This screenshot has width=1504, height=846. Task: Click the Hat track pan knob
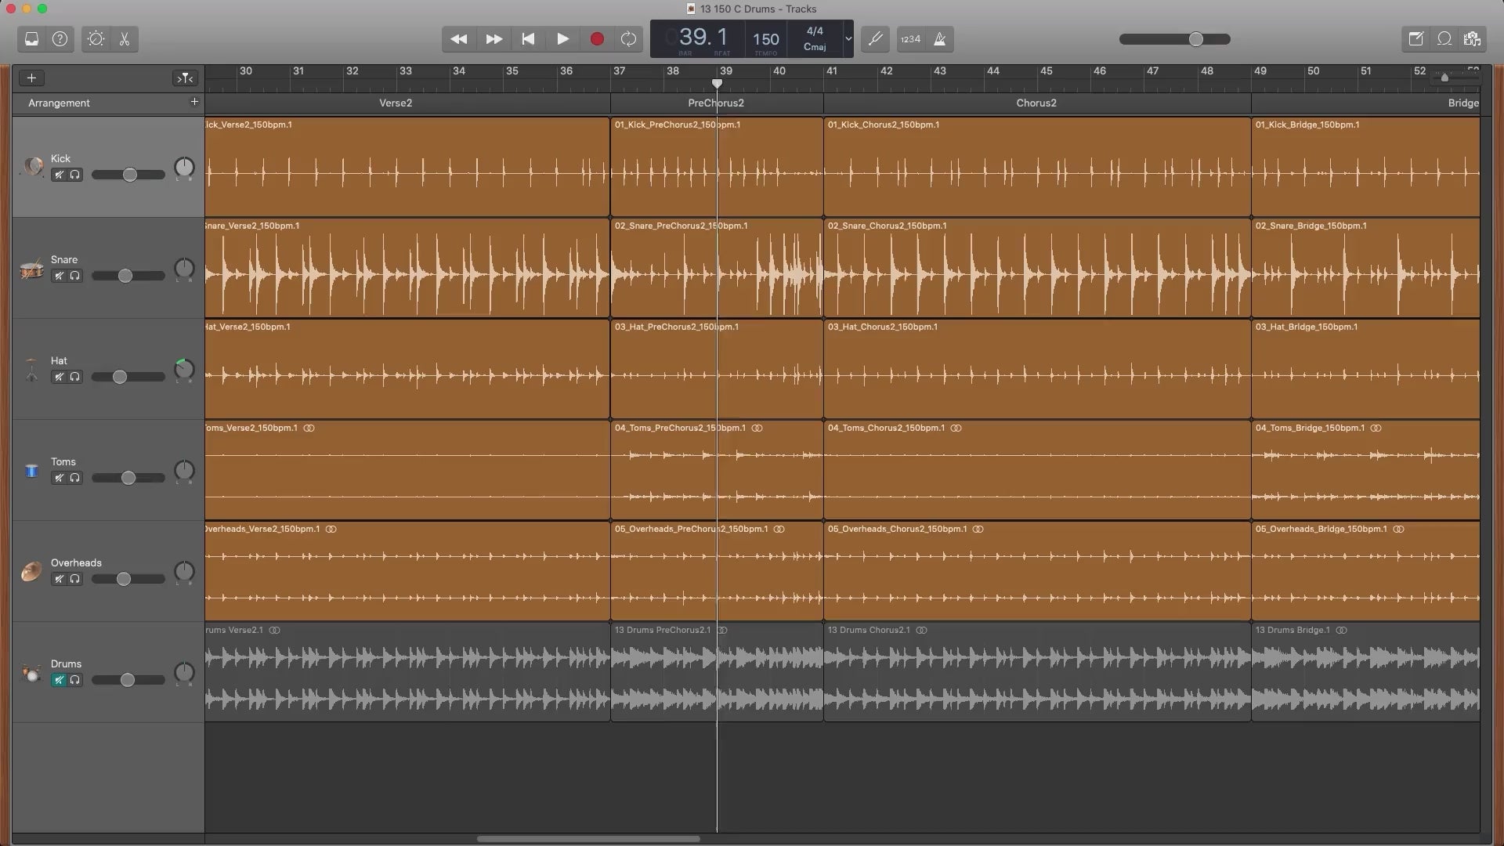pos(183,369)
